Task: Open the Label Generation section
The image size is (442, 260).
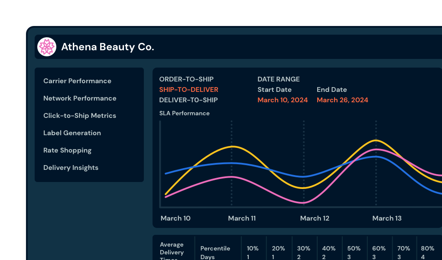Action: coord(72,133)
